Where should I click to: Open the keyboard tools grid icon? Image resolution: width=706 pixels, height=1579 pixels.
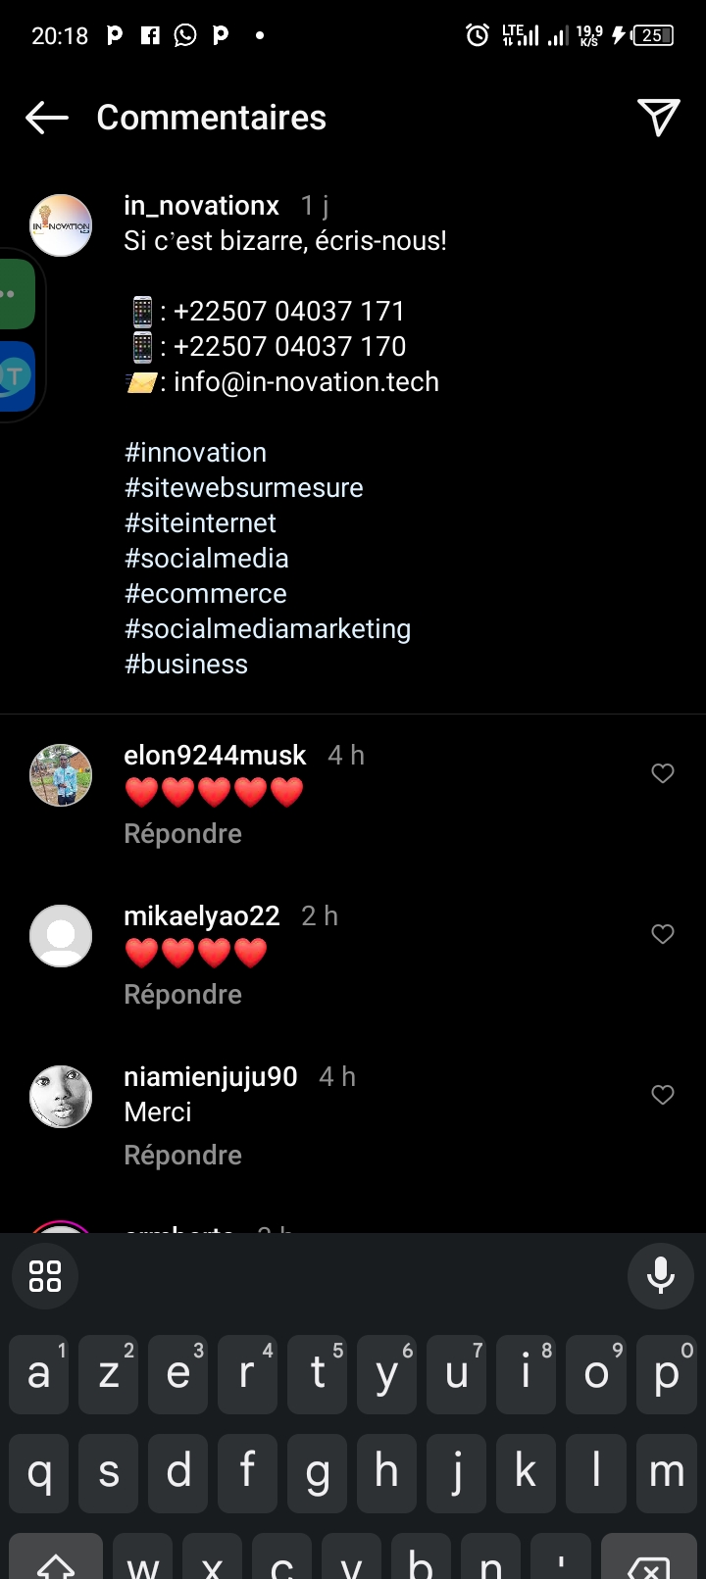coord(45,1275)
